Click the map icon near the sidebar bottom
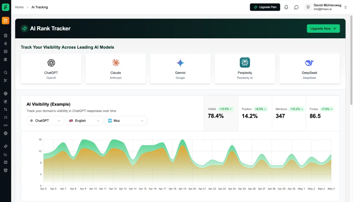The image size is (353, 202). coord(5,162)
